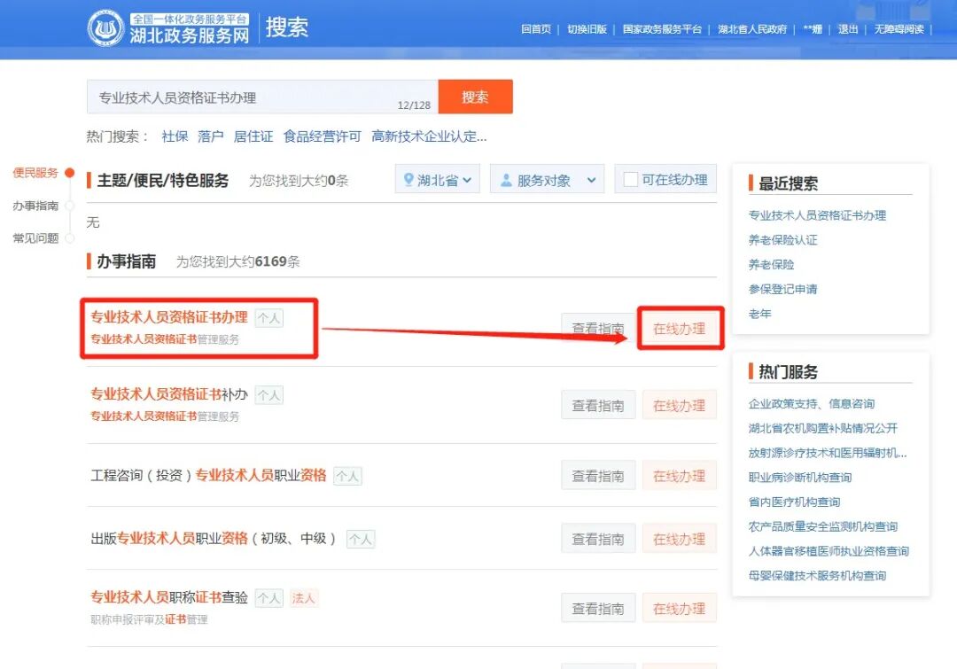Go to 回首页 in the header
Viewport: 957px width, 669px height.
pos(536,29)
